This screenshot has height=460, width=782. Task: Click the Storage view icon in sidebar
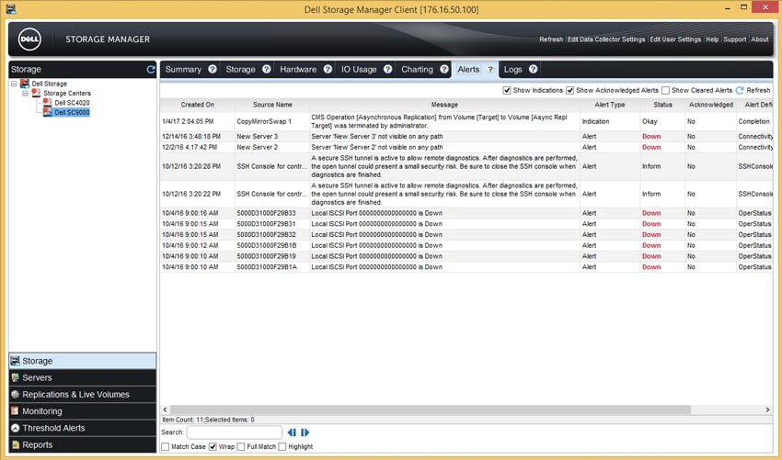pos(15,361)
